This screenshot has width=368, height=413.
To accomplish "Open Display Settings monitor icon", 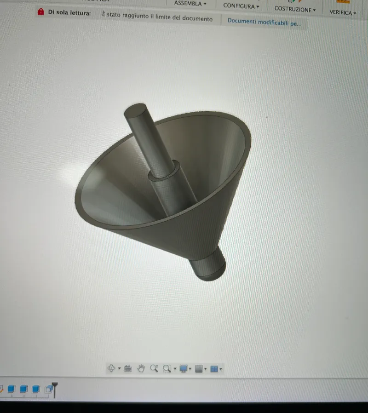I will pyautogui.click(x=184, y=368).
